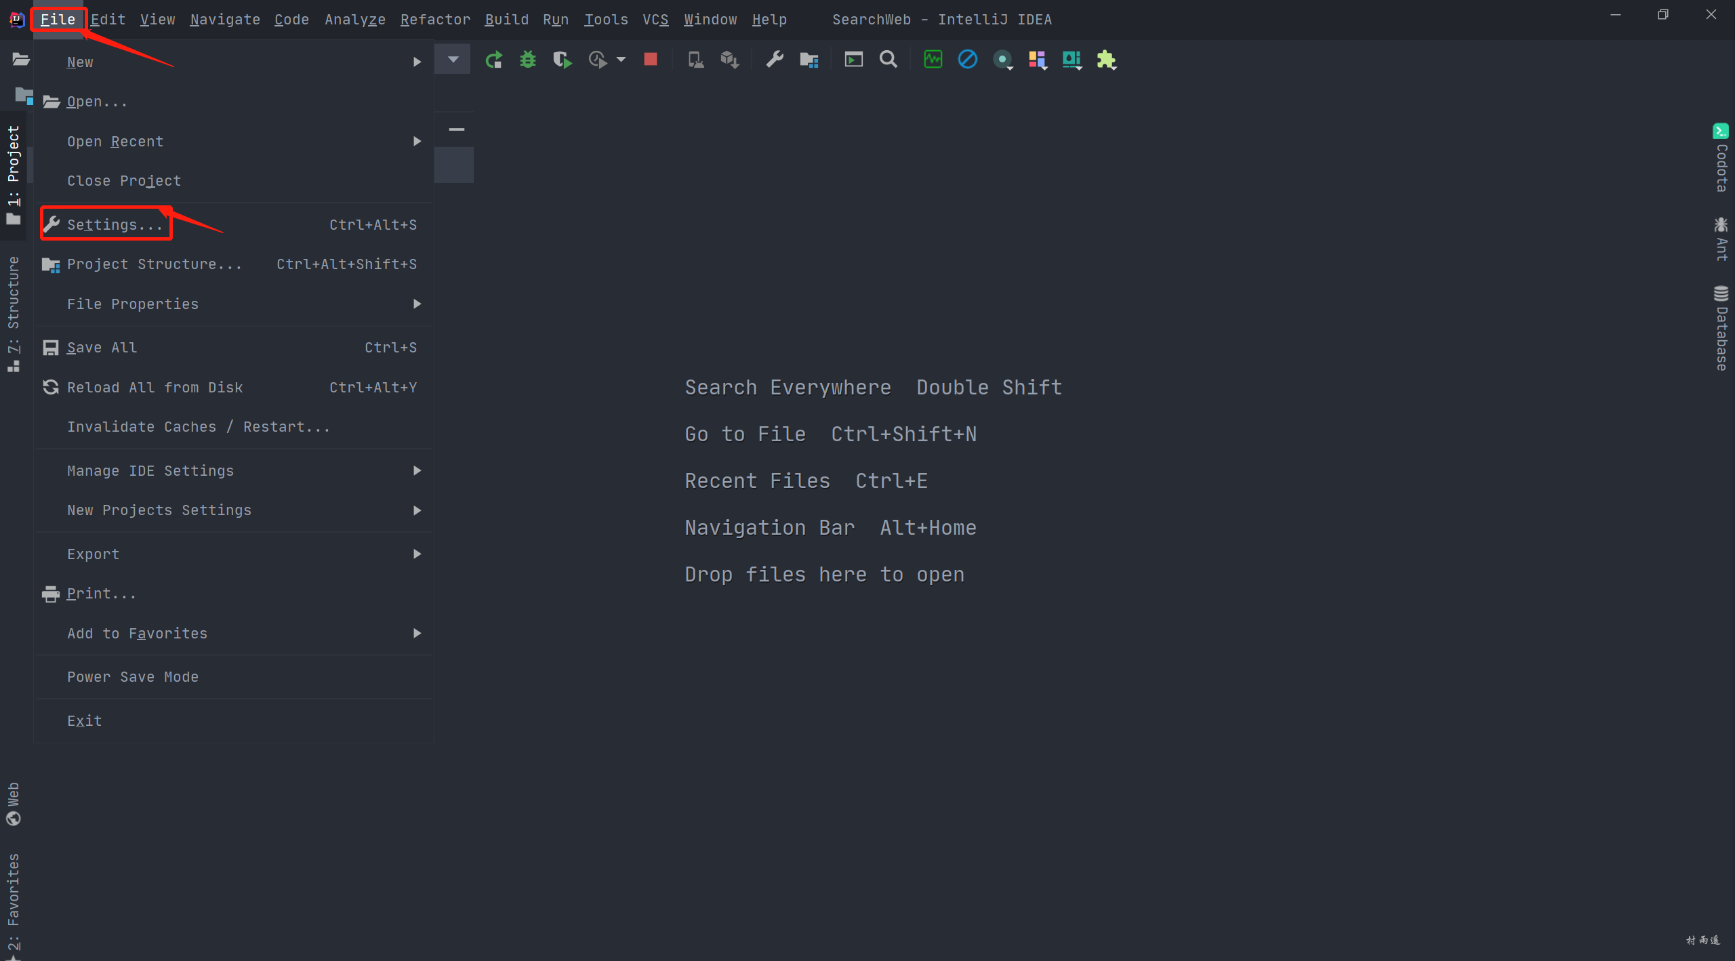
Task: Click the green Debug bug icon
Action: coord(527,60)
